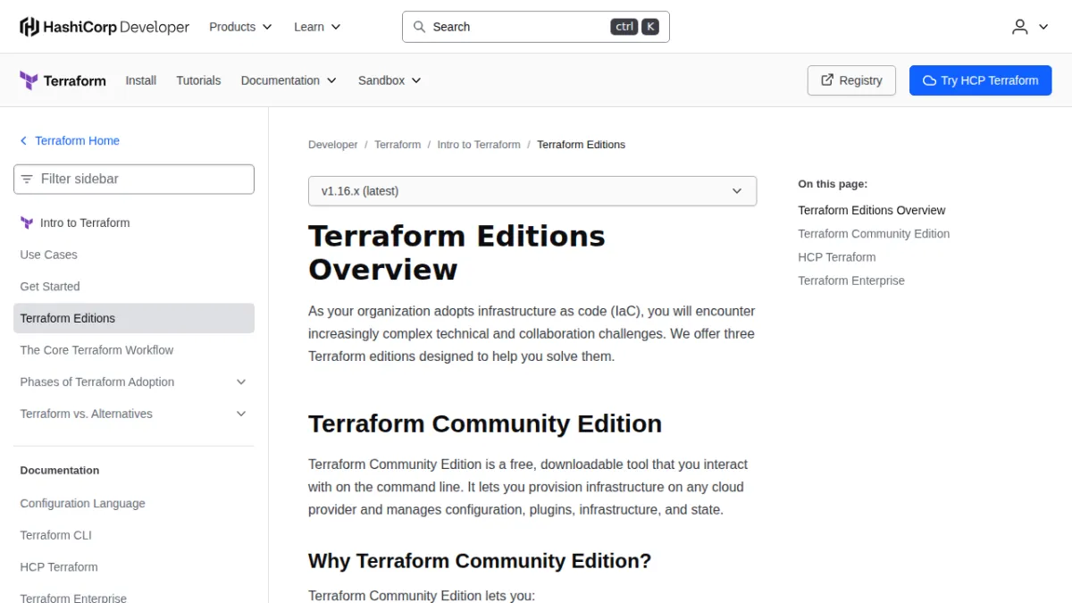Click the Why Terraform Community Edition? heading

pos(480,561)
